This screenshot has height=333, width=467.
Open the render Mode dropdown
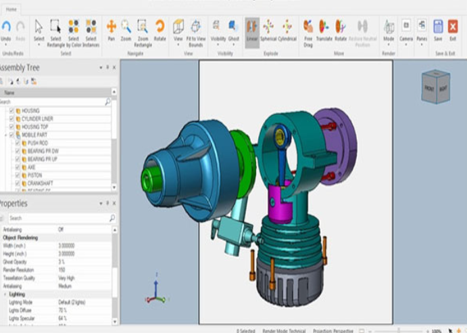tap(389, 30)
